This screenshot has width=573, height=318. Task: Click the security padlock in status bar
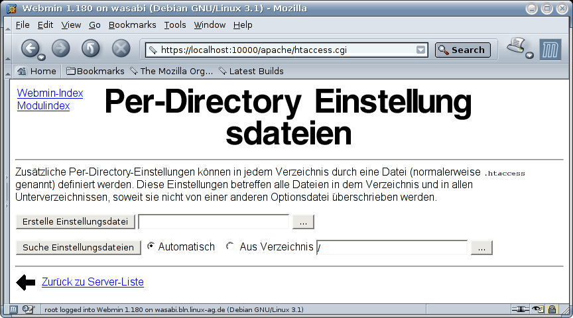point(552,309)
